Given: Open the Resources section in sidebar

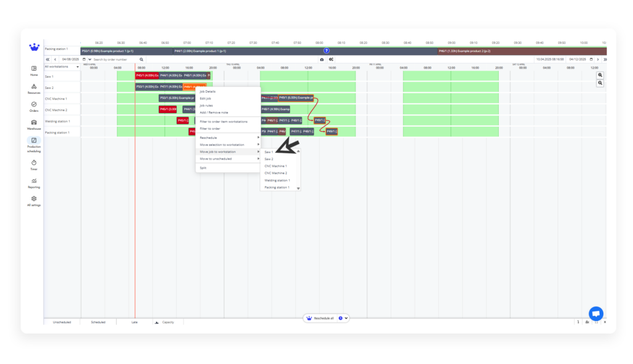Looking at the screenshot, I should coord(34,89).
